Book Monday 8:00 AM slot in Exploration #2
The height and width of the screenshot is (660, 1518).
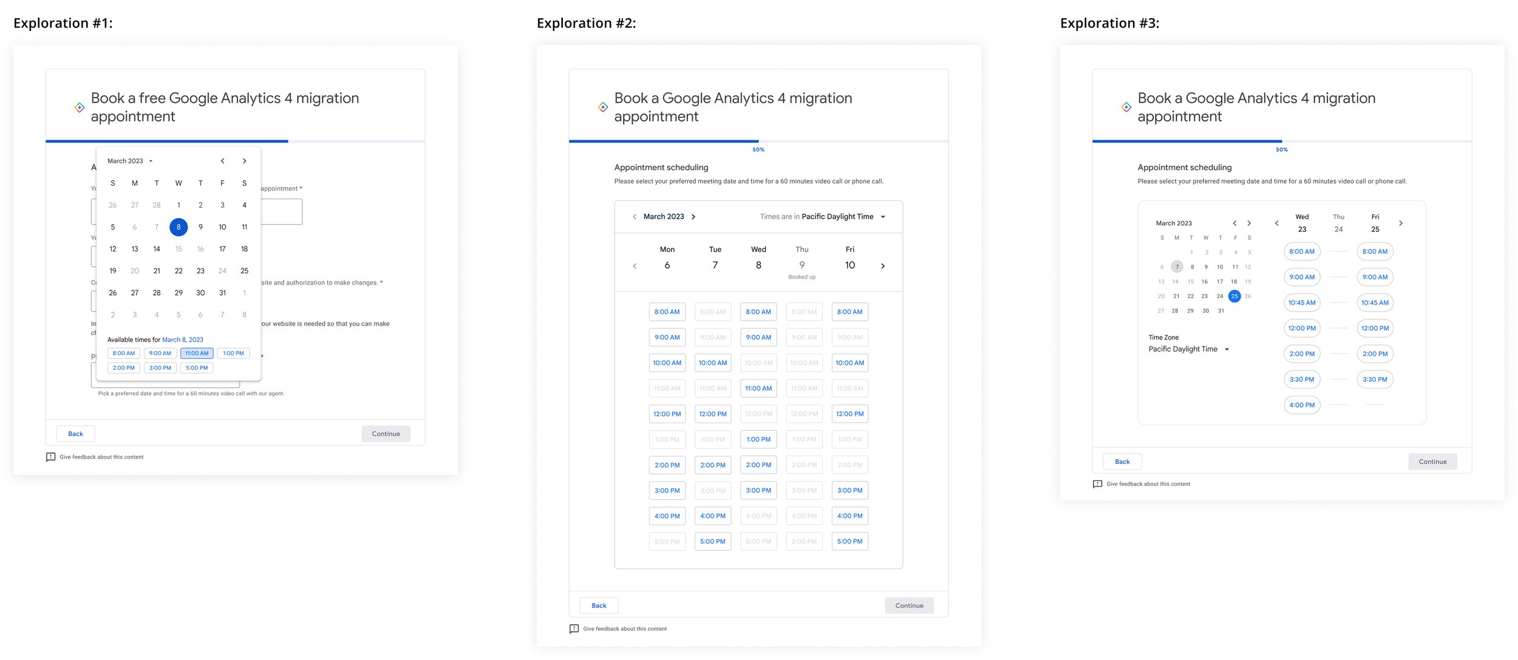click(667, 312)
